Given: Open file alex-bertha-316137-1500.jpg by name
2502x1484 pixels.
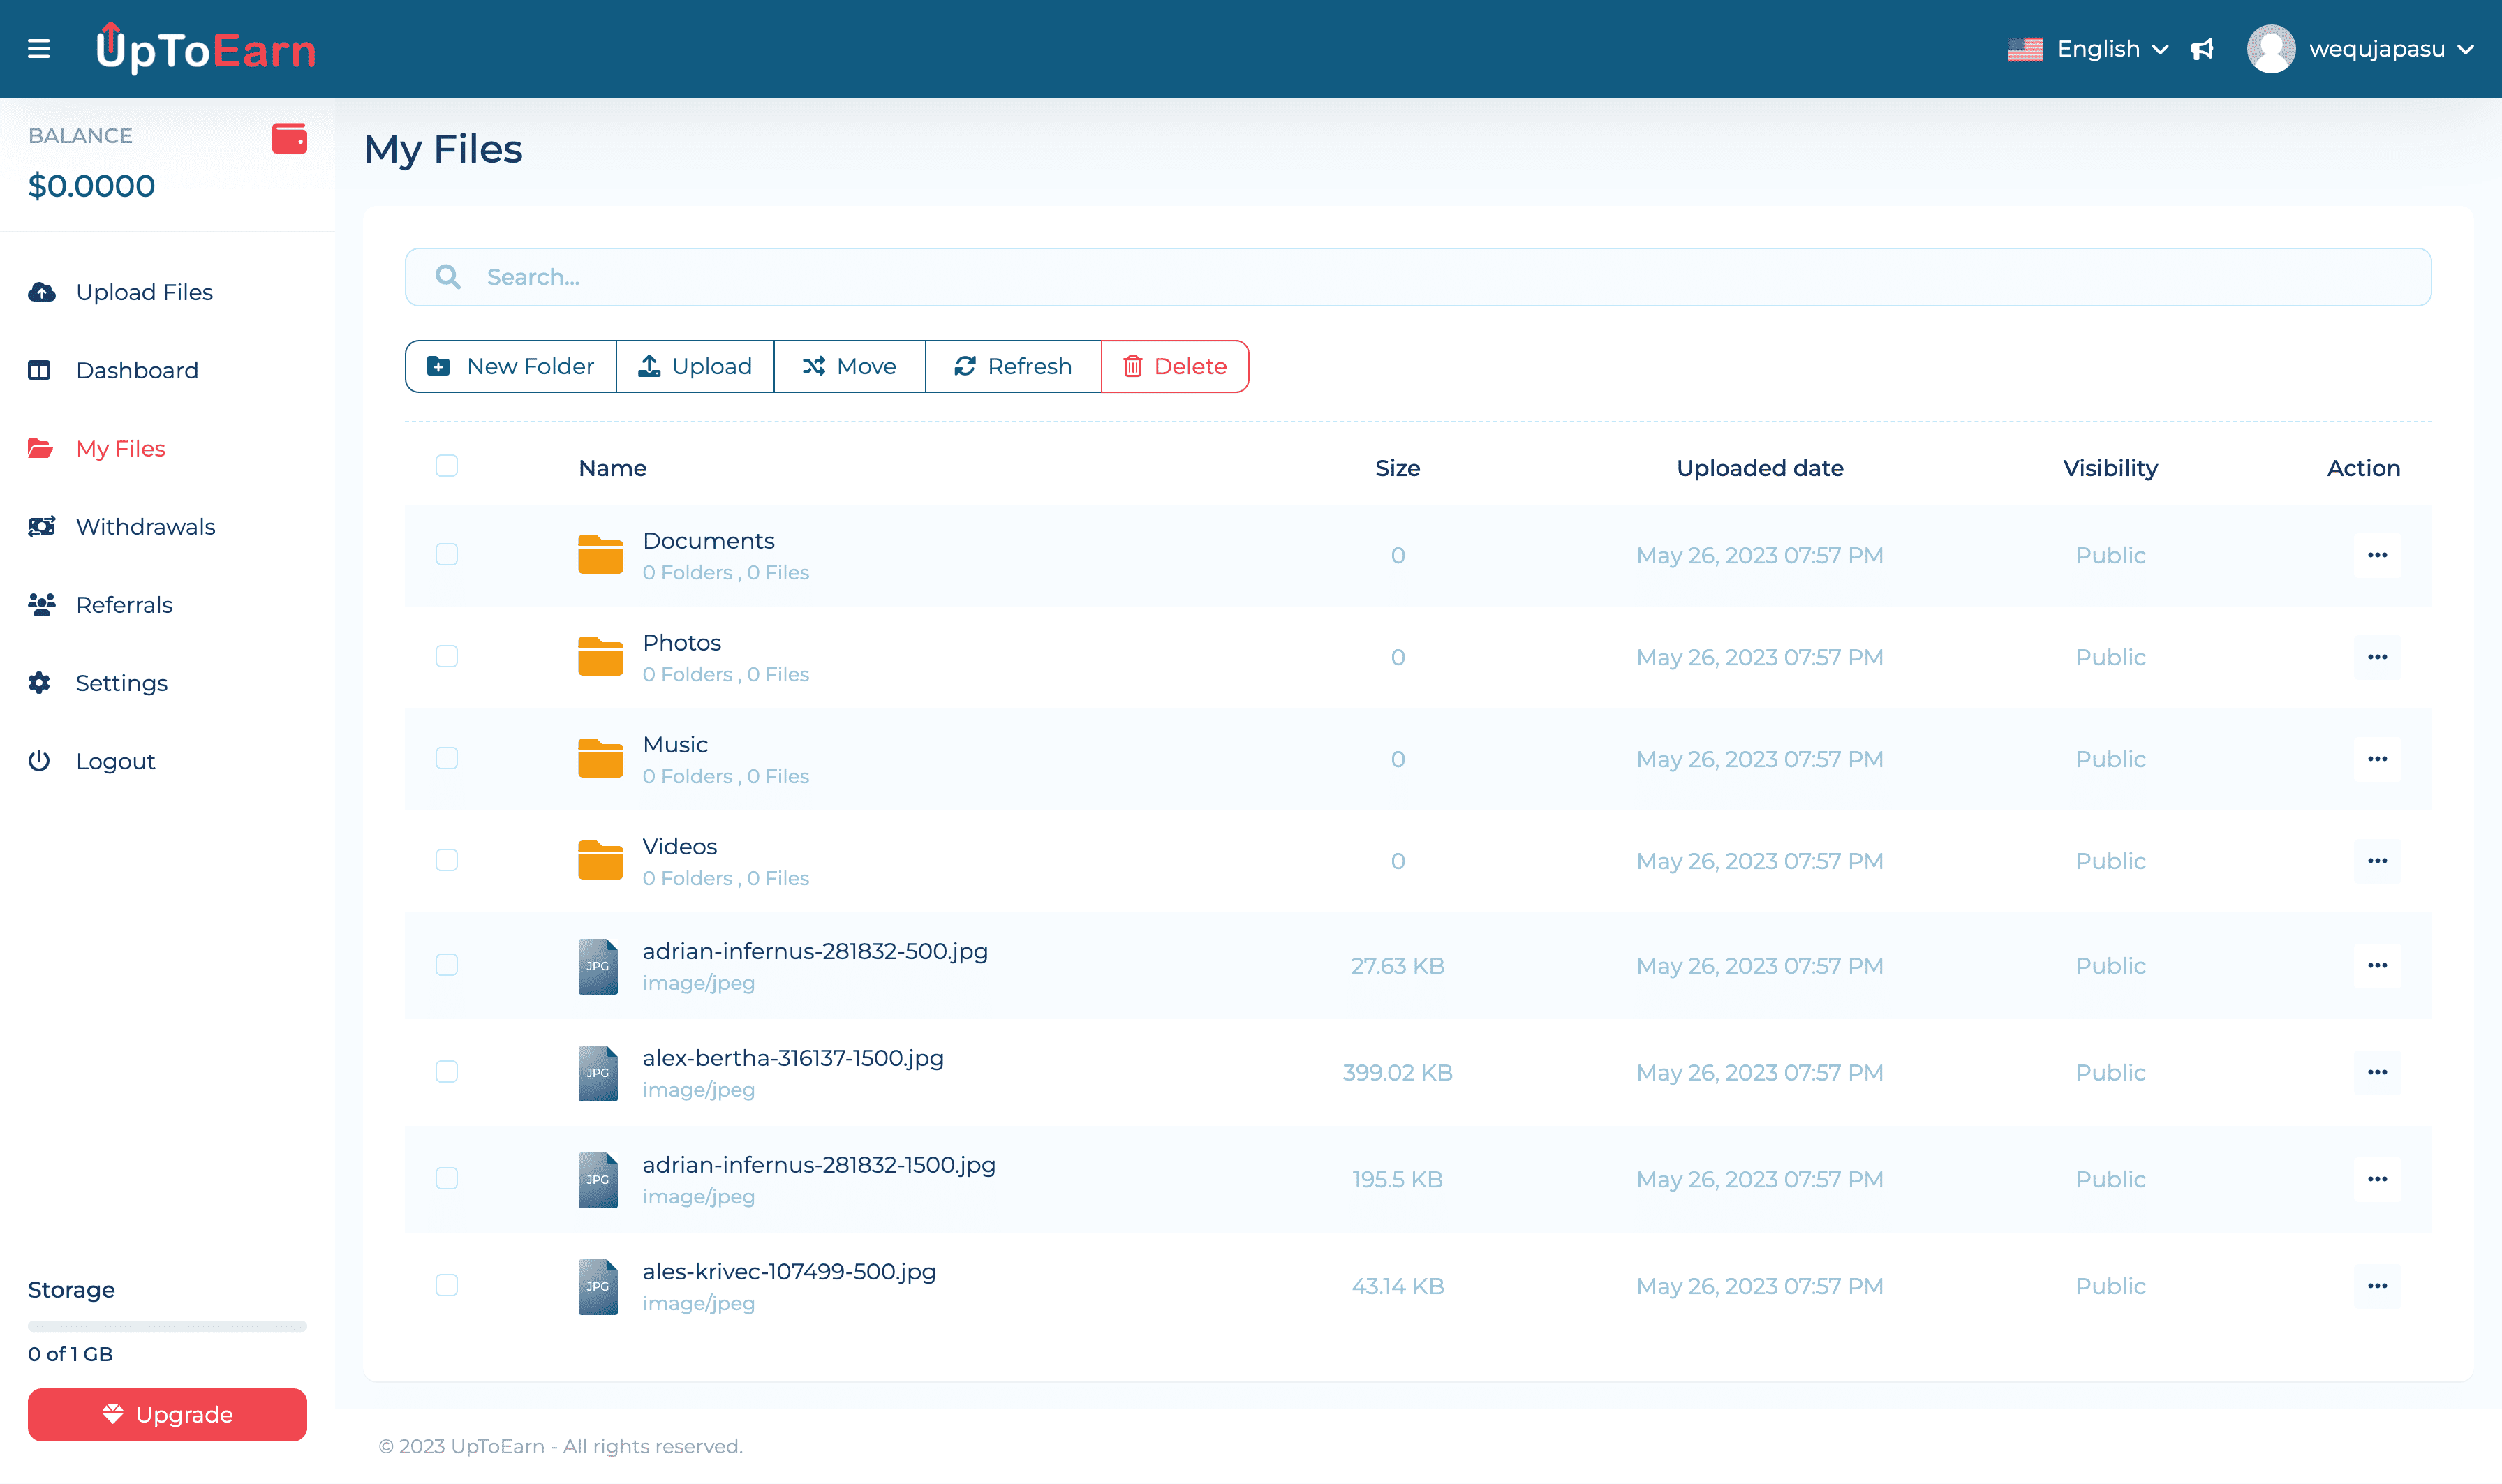Looking at the screenshot, I should [x=793, y=1058].
